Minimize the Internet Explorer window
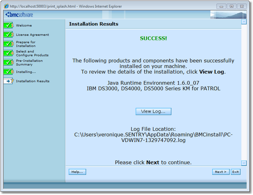The height and width of the screenshot is (195, 253). (x=221, y=6)
